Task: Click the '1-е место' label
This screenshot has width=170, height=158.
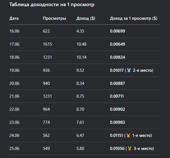Action: (x=141, y=135)
